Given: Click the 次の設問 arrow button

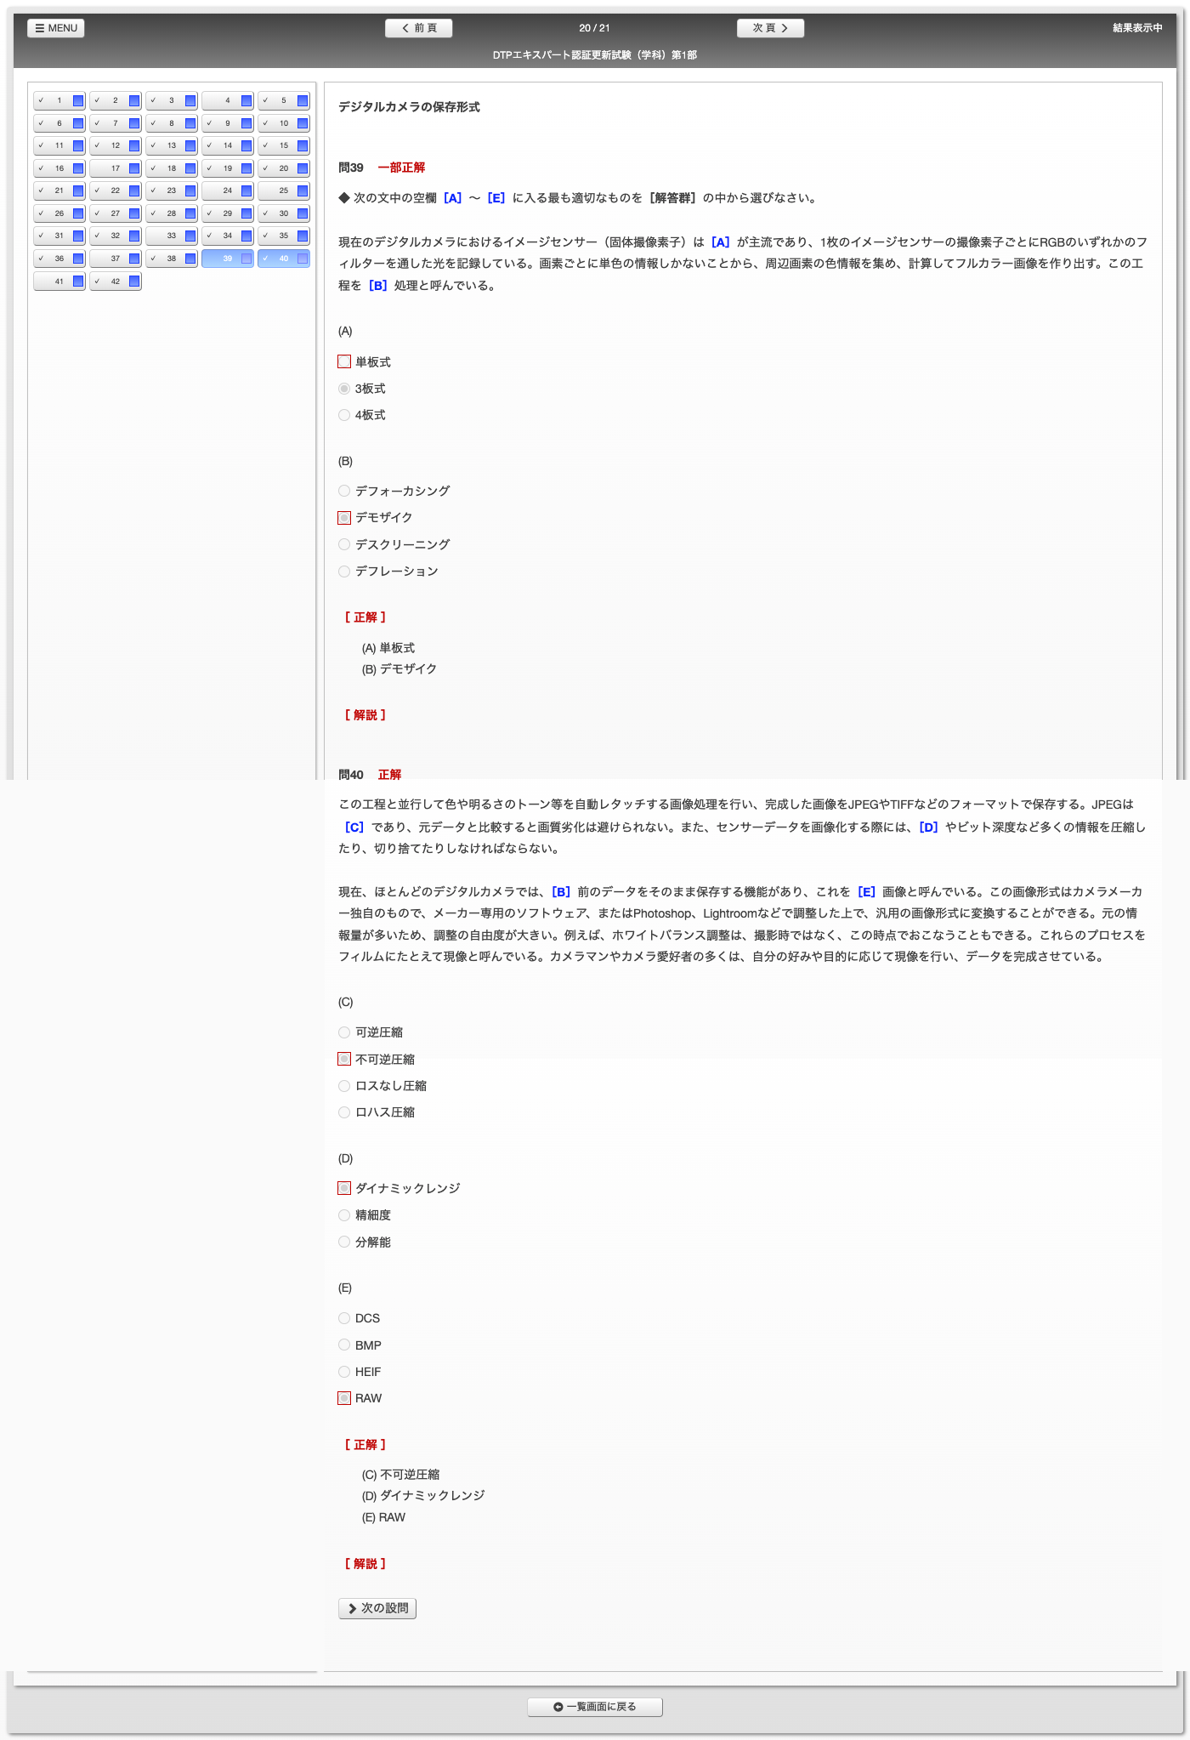Looking at the screenshot, I should click(377, 1608).
